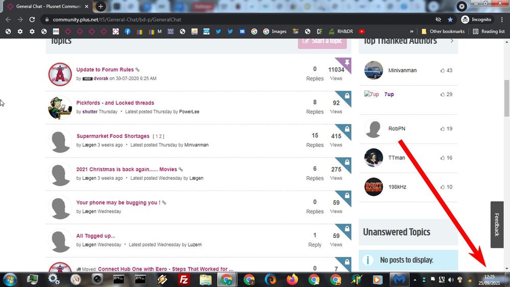Open the Feedback side tab
The image size is (510, 287).
coord(497,225)
